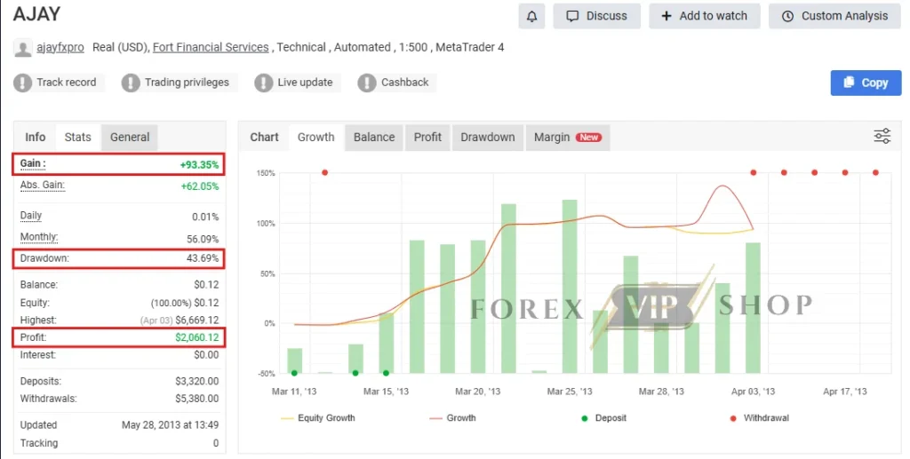Click the Gain label
This screenshot has width=910, height=459.
click(x=33, y=164)
